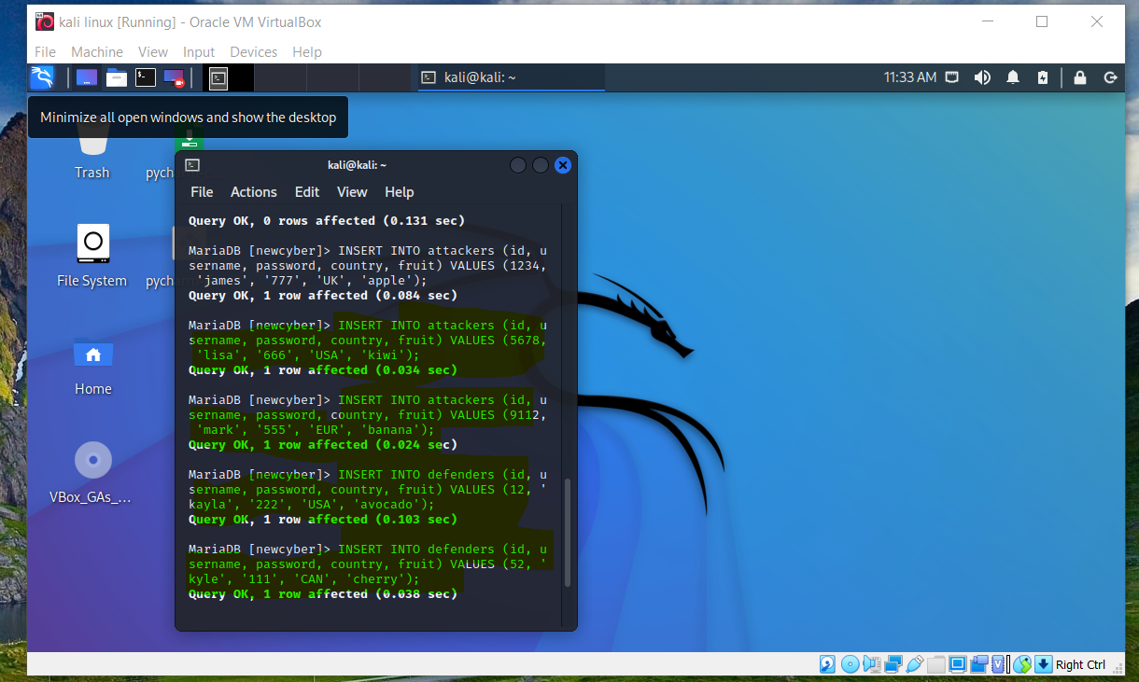Click the session logout icon in panel
The image size is (1139, 682).
[1111, 77]
